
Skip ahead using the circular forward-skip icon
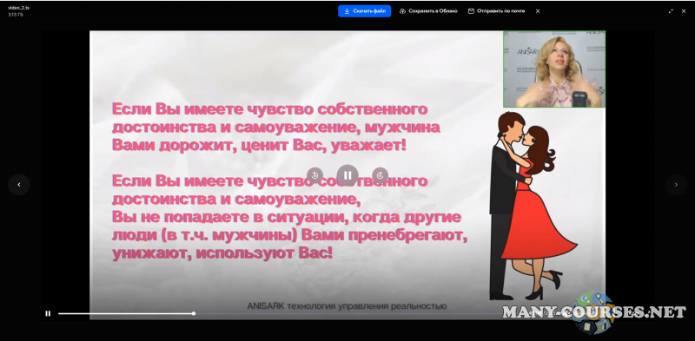(x=380, y=175)
